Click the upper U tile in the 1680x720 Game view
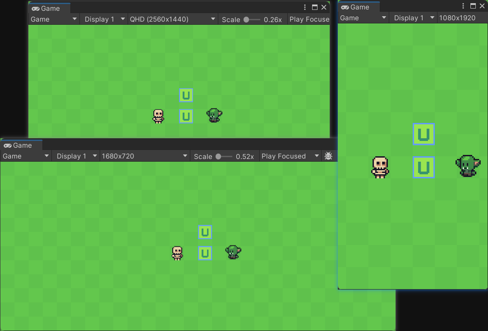 coord(205,232)
